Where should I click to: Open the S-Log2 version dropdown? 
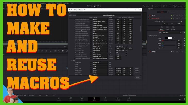121,55
